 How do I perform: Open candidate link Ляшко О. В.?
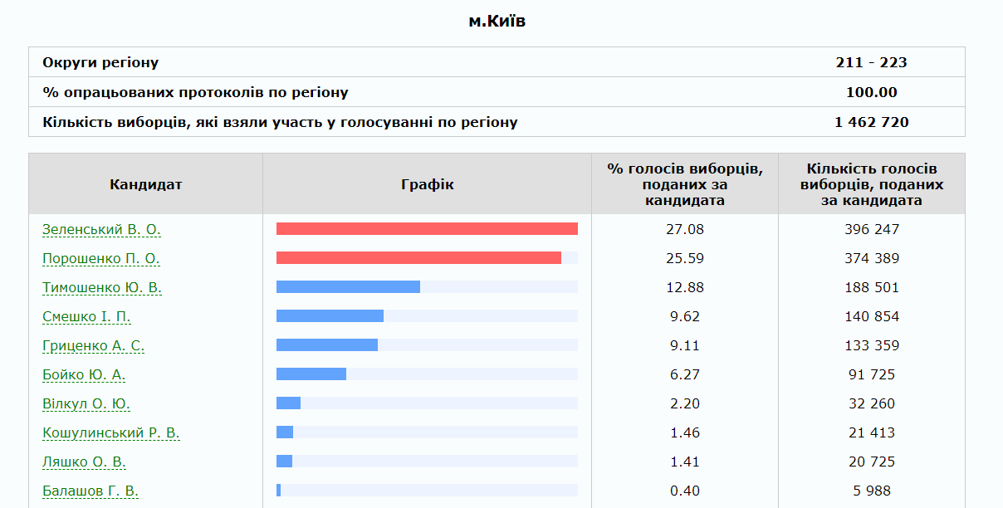pyautogui.click(x=84, y=462)
